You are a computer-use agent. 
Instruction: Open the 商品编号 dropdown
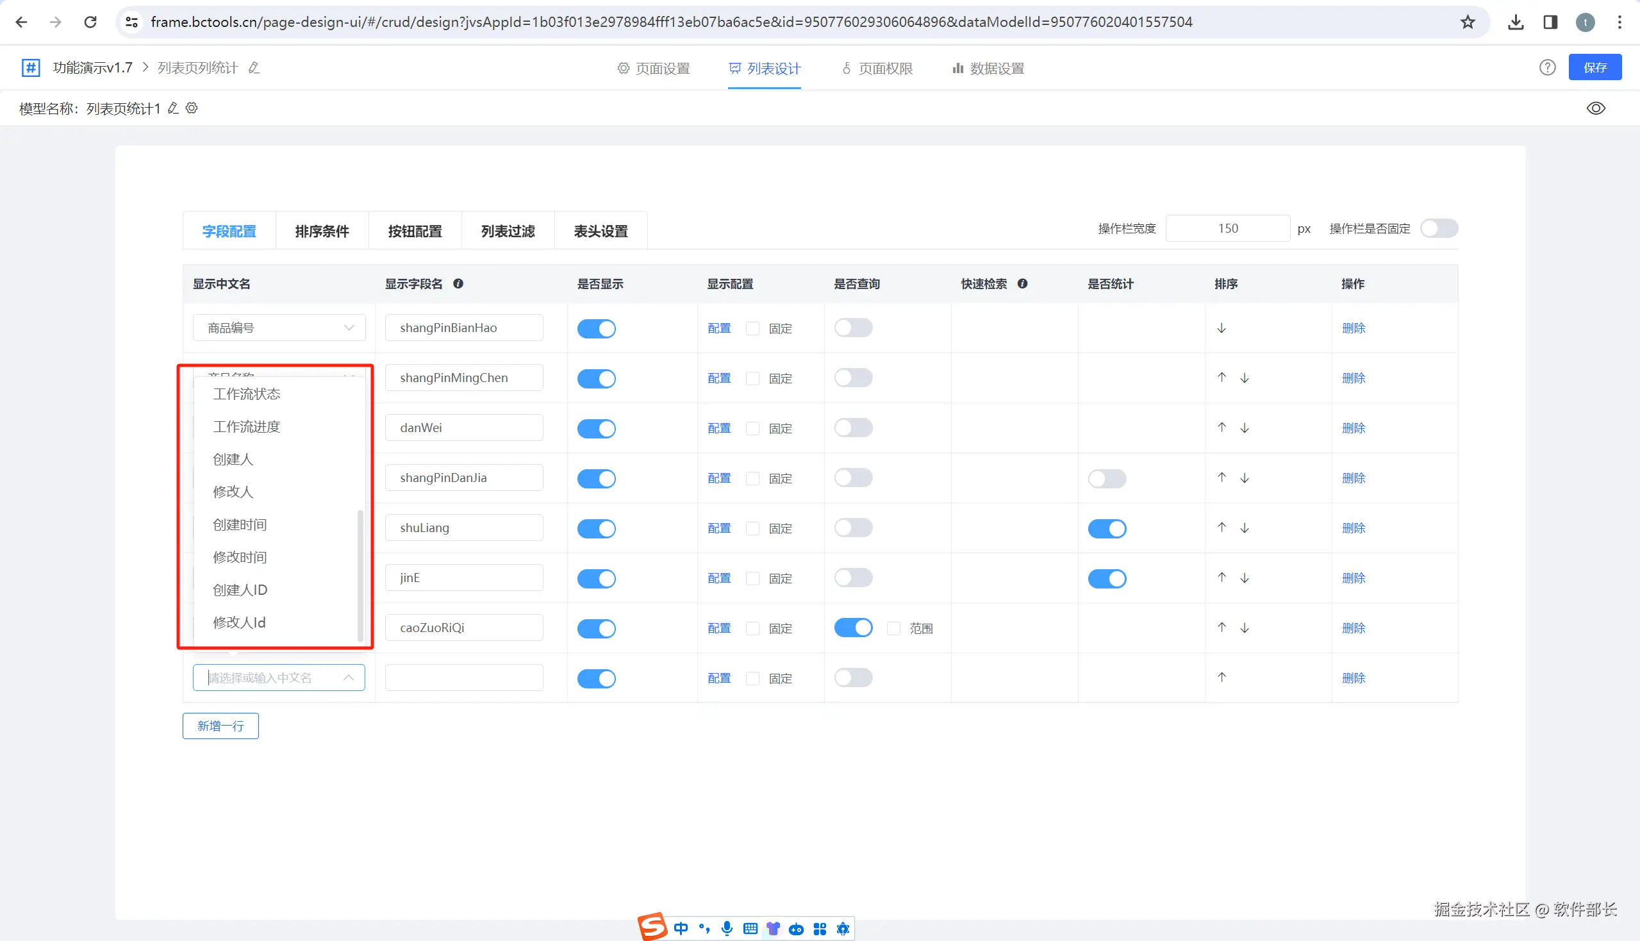click(x=279, y=328)
